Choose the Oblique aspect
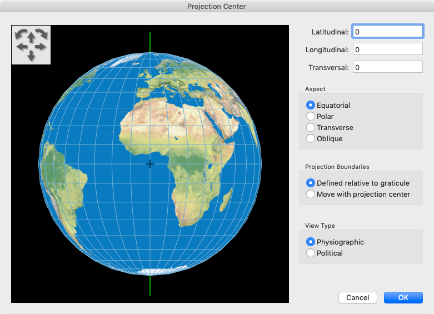434x314 pixels. coord(311,138)
